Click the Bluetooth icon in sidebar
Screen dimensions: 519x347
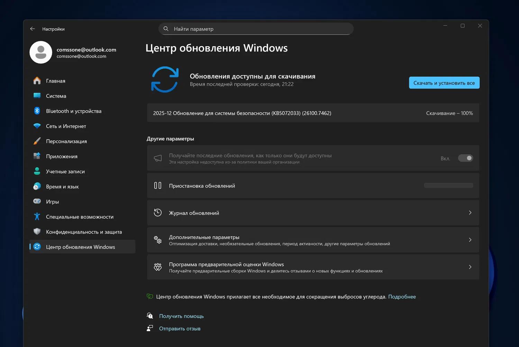tap(37, 111)
